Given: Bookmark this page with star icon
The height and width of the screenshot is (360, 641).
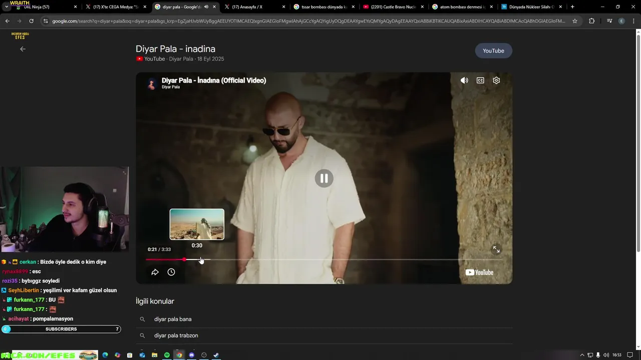Looking at the screenshot, I should pyautogui.click(x=575, y=21).
